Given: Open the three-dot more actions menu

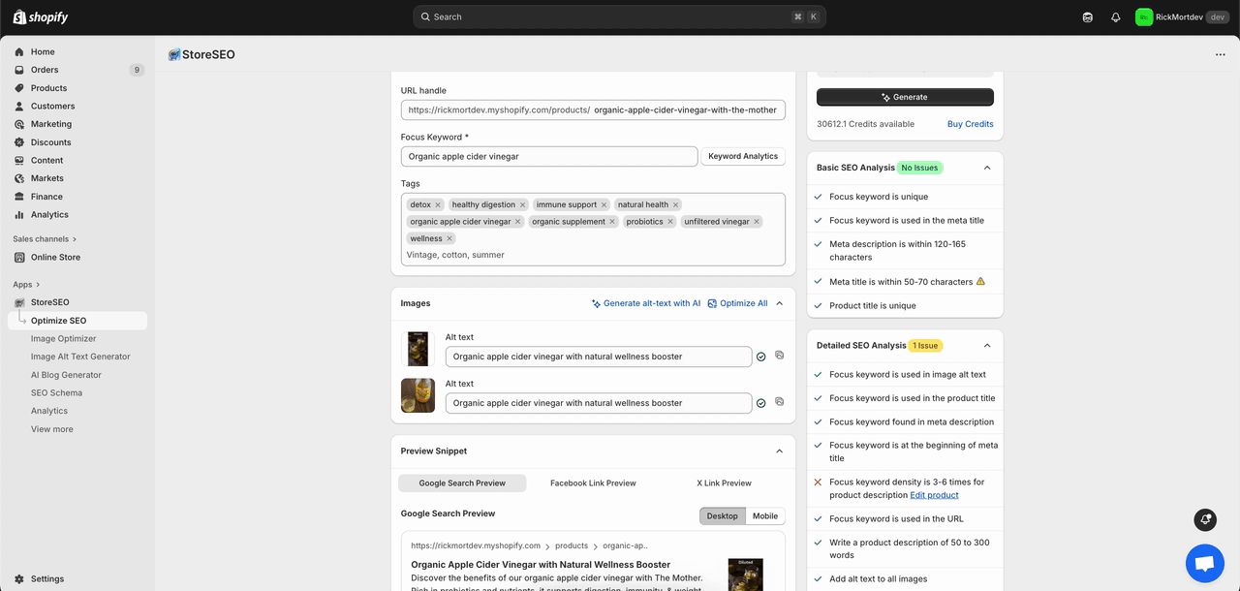Looking at the screenshot, I should pyautogui.click(x=1220, y=55).
